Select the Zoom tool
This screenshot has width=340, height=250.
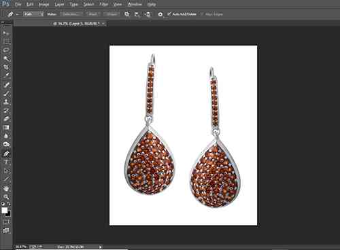coord(6,196)
